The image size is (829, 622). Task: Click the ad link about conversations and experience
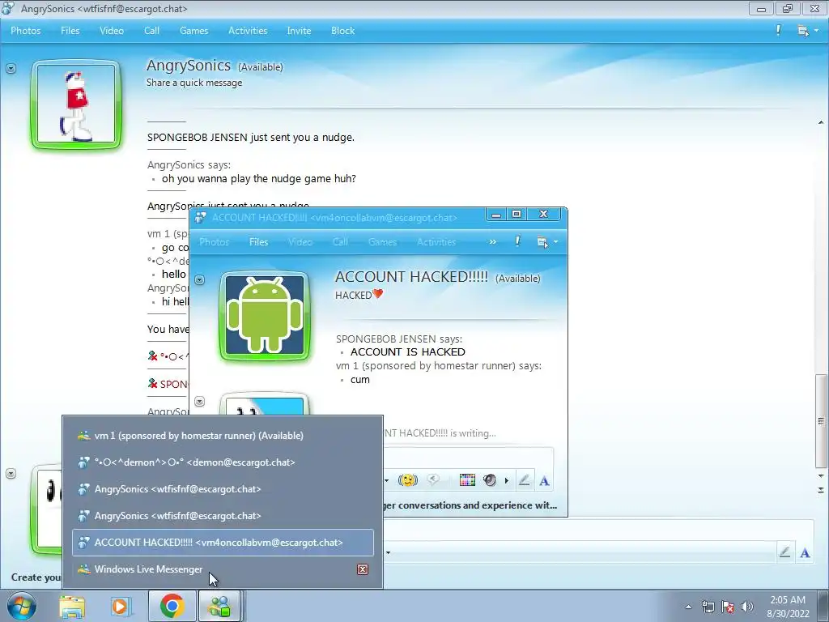470,505
